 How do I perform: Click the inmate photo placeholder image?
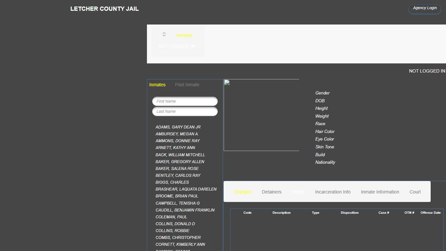pyautogui.click(x=261, y=114)
